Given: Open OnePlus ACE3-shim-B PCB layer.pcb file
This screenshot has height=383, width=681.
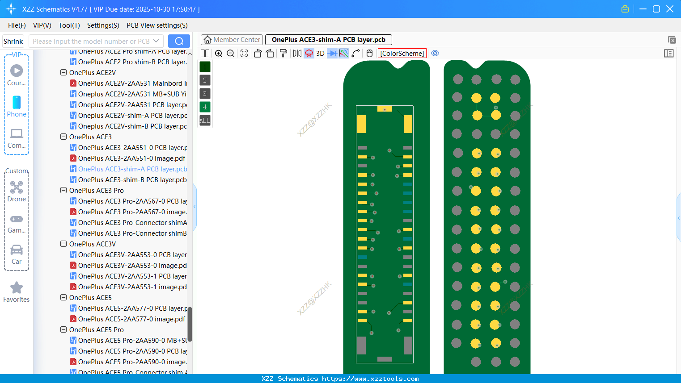Looking at the screenshot, I should click(x=128, y=179).
